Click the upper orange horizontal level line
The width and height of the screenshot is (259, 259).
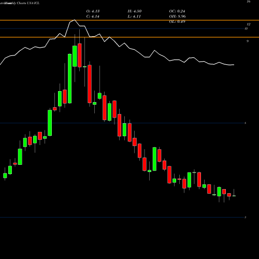click(x=129, y=20)
